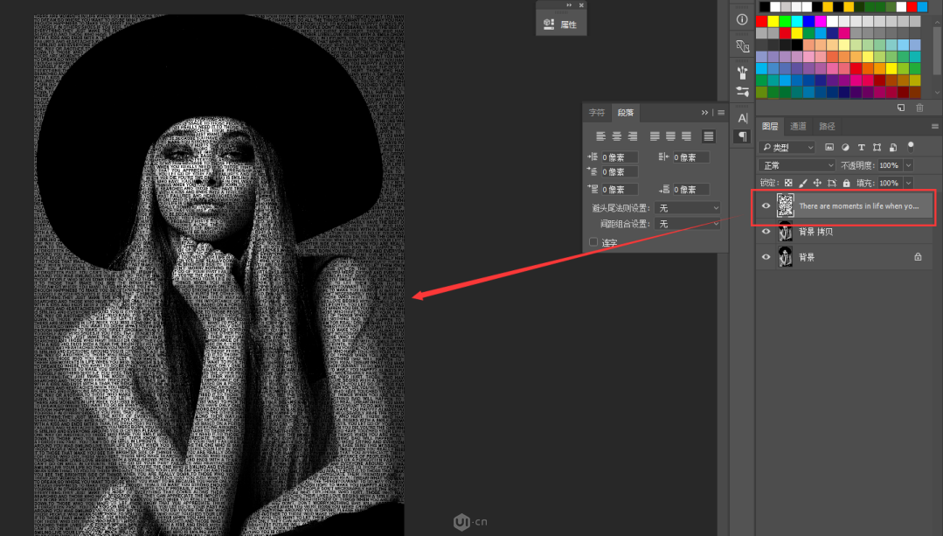Switch to the 字符 tab

tap(596, 113)
